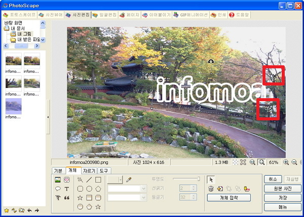Open the 사진뷰어 viewer tab
The height and width of the screenshot is (217, 304).
[50, 15]
